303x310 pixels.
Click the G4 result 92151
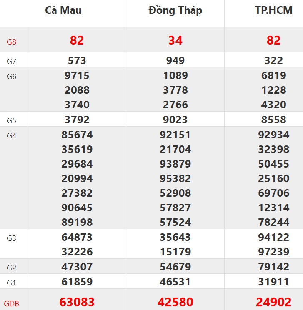click(175, 135)
